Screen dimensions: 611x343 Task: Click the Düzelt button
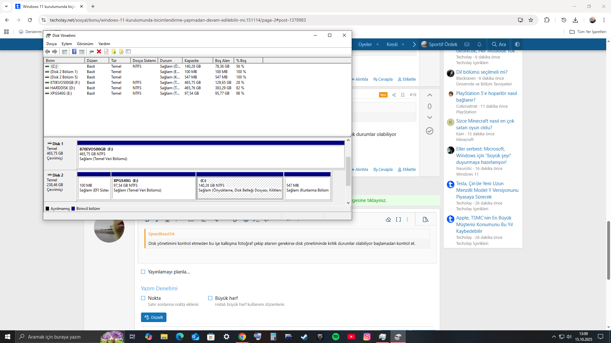click(154, 317)
